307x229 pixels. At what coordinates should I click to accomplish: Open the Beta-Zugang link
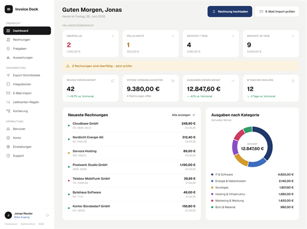(22, 217)
